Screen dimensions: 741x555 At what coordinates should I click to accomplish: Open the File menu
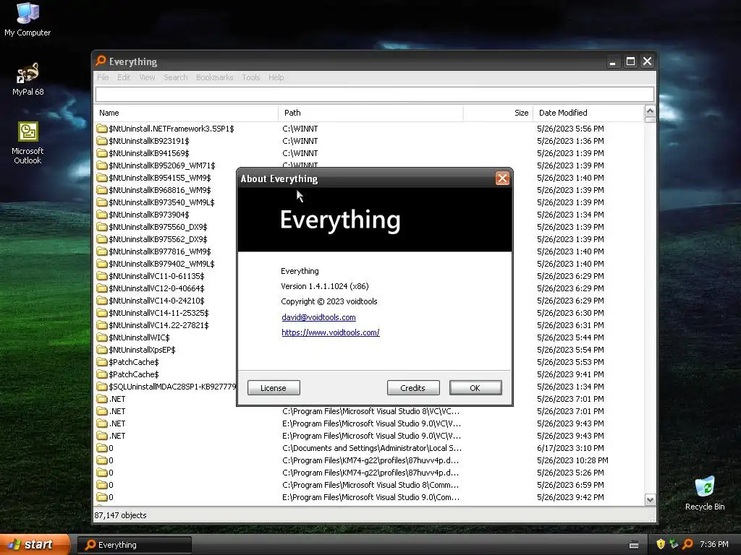[x=103, y=77]
